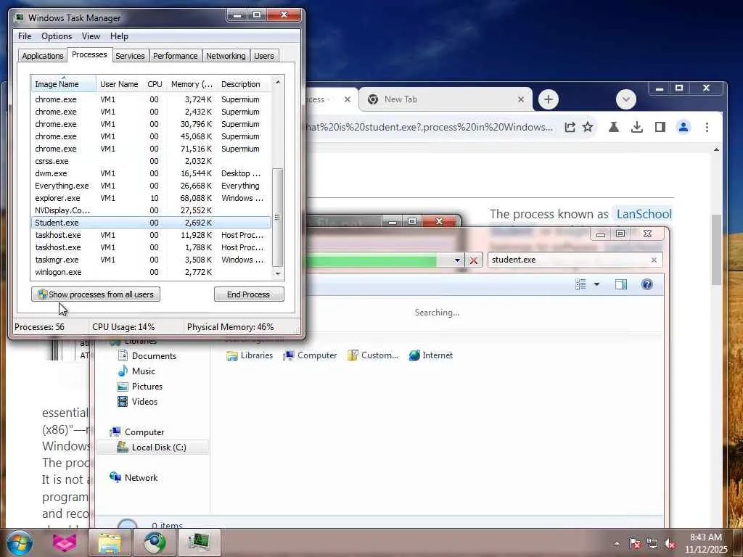Screen dimensions: 743x557
Task: Select the NVDisplay.Co... process row
Action: pos(151,210)
